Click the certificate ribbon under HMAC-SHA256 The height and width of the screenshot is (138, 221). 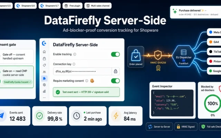[x=158, y=68]
